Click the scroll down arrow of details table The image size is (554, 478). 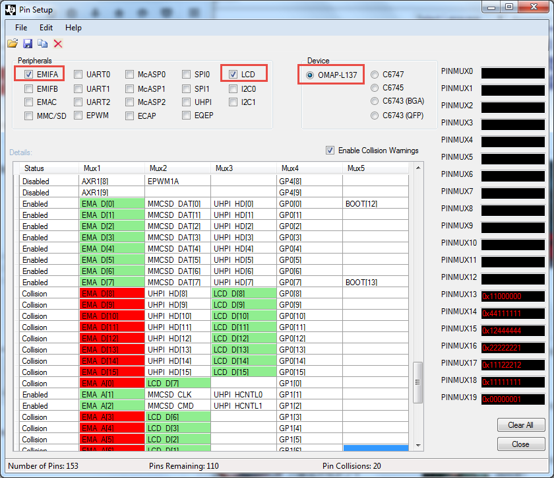[x=418, y=446]
